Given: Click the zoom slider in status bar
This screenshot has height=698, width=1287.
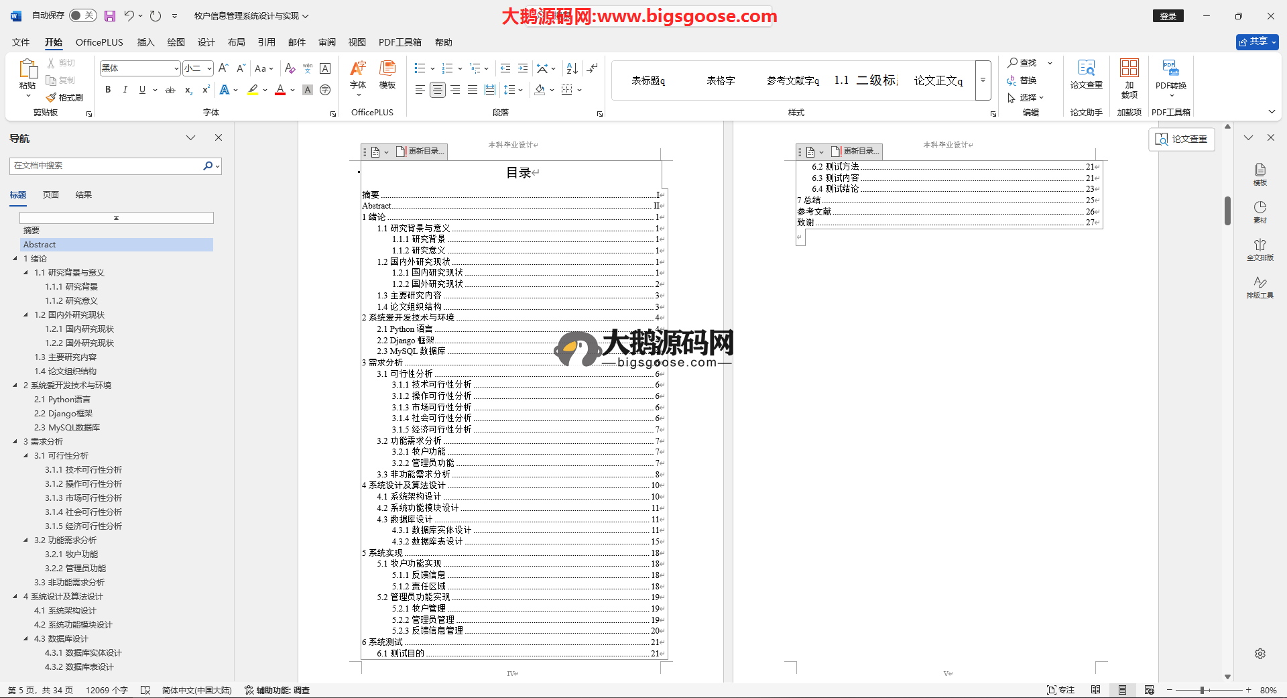Looking at the screenshot, I should [x=1203, y=690].
